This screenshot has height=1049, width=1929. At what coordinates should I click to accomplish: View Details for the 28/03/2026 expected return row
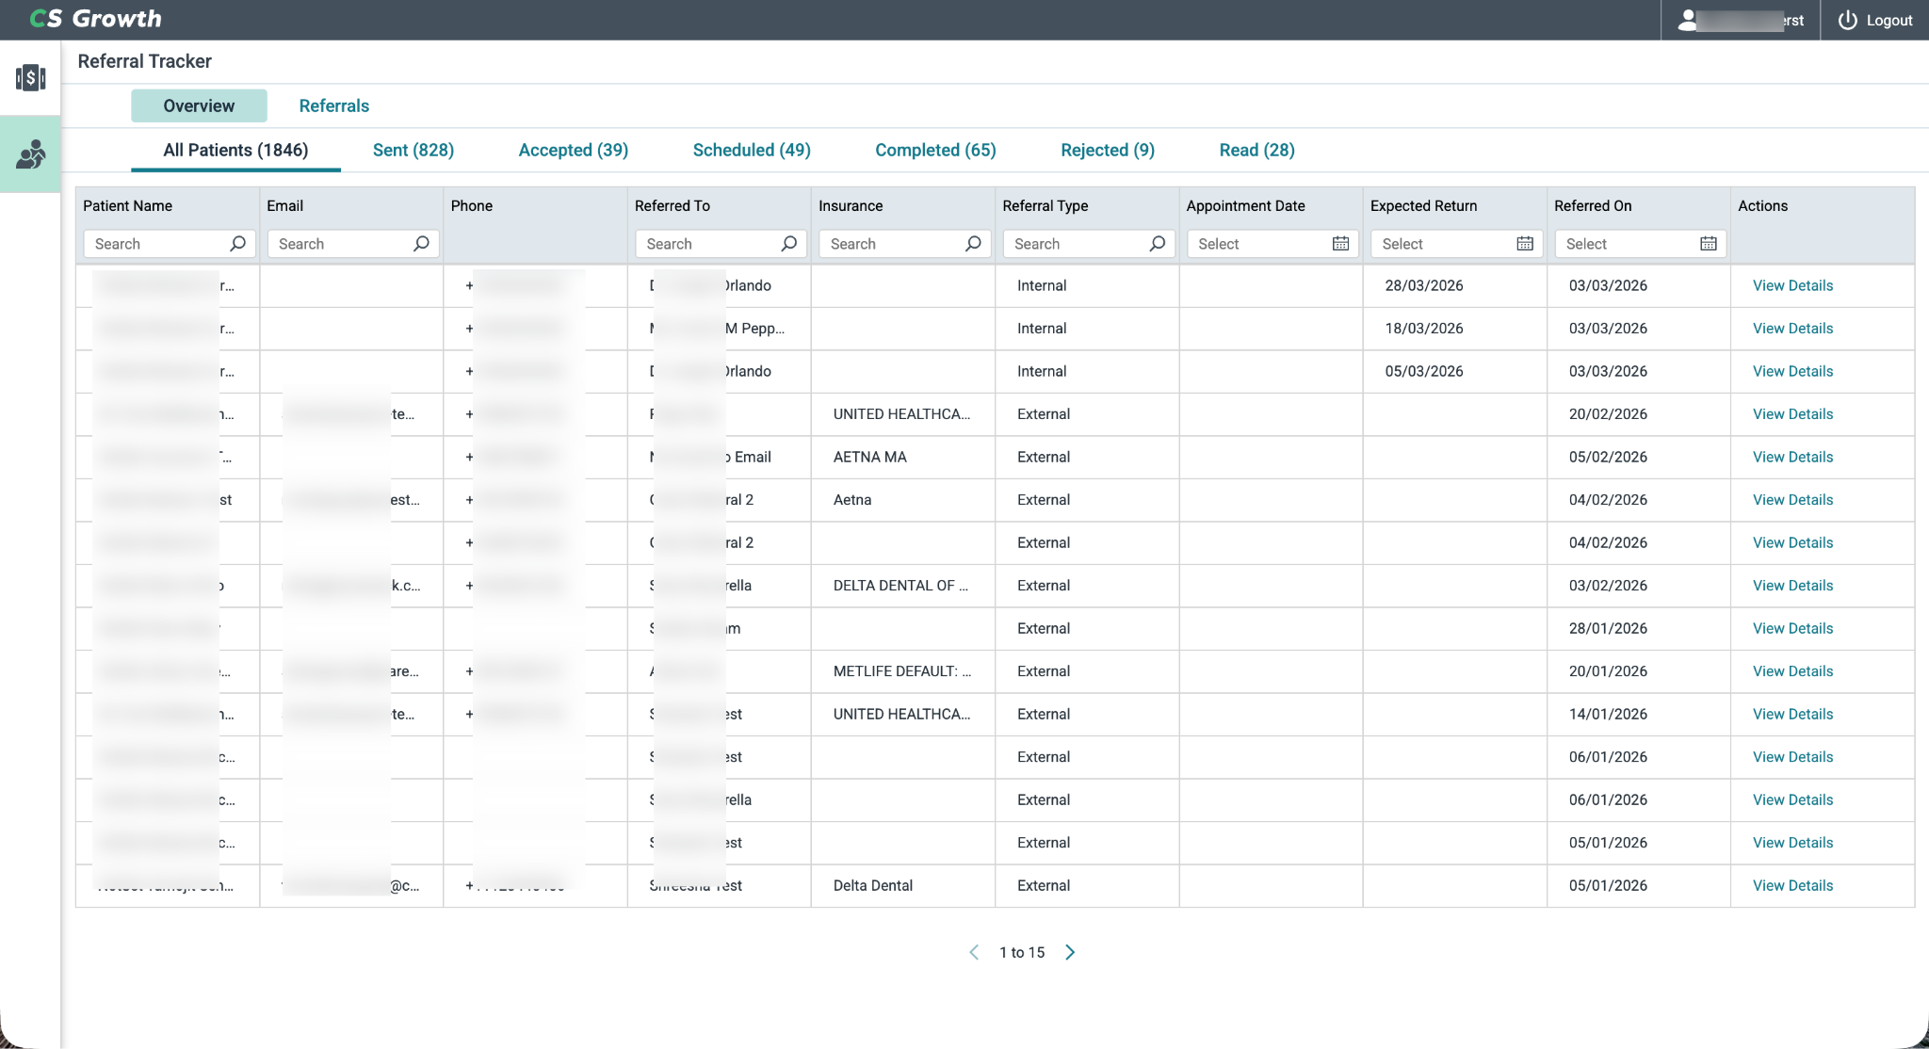coord(1792,285)
